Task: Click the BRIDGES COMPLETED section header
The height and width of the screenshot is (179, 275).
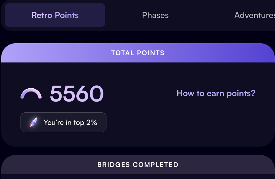Action: click(138, 165)
